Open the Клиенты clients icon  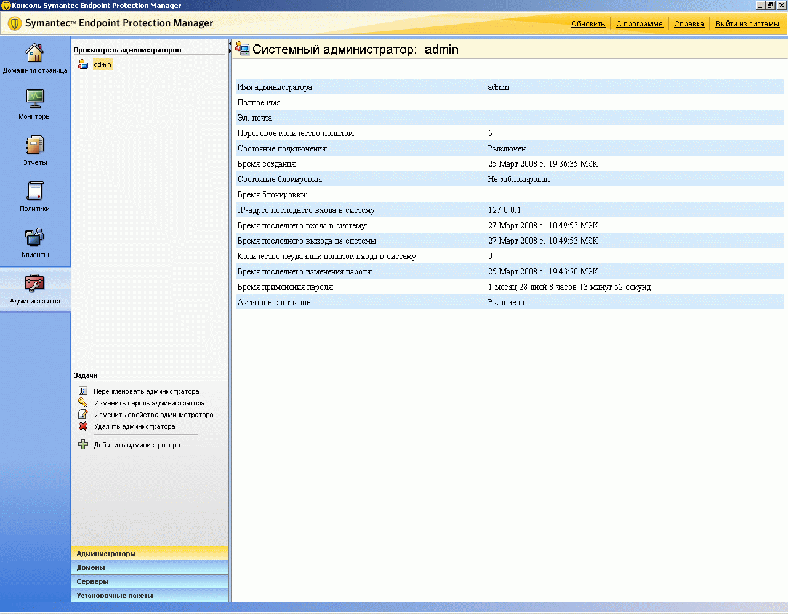34,237
